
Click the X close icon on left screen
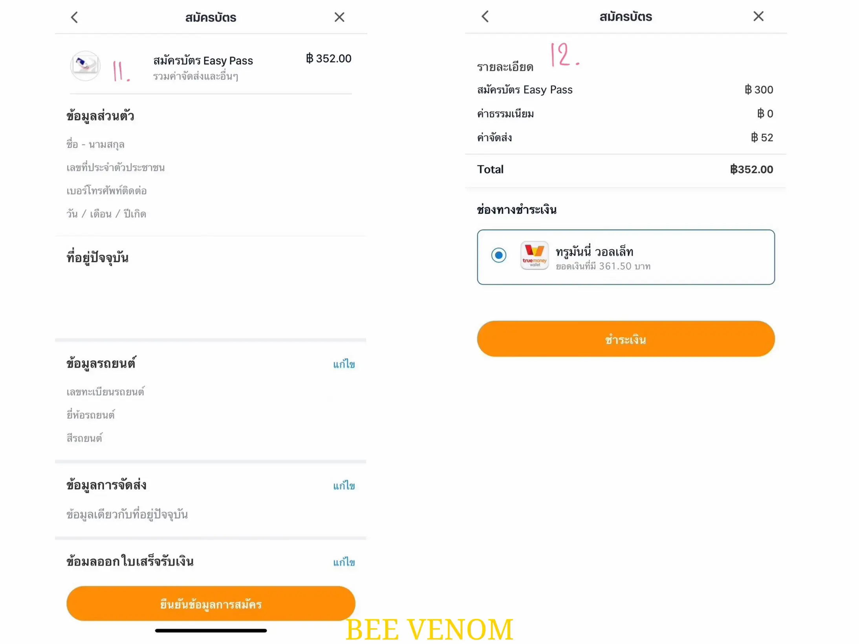point(339,17)
